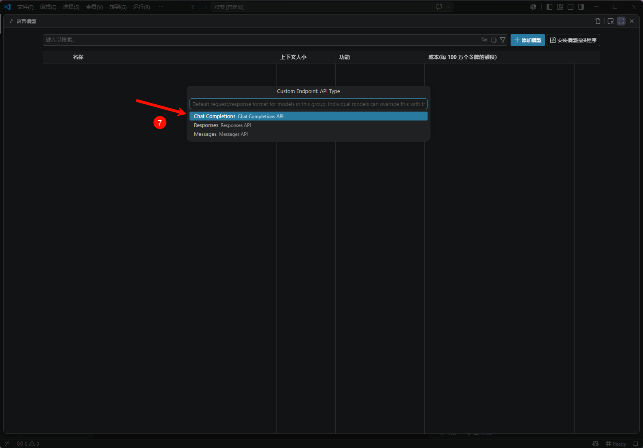
Task: Navigate forward with the right arrow
Action: (204, 7)
